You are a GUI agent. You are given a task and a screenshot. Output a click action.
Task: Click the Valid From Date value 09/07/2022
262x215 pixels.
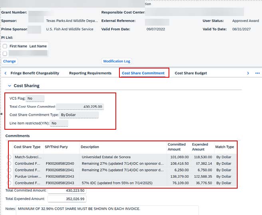click(156, 29)
